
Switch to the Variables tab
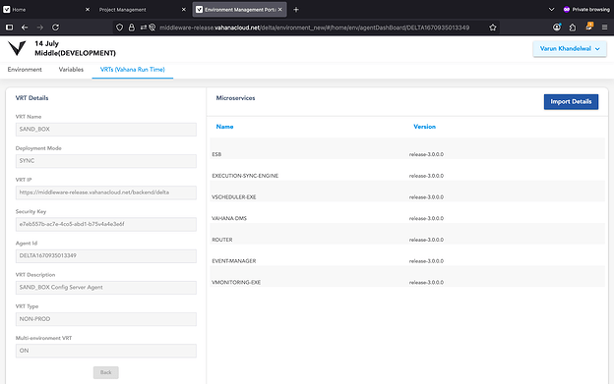click(x=71, y=70)
